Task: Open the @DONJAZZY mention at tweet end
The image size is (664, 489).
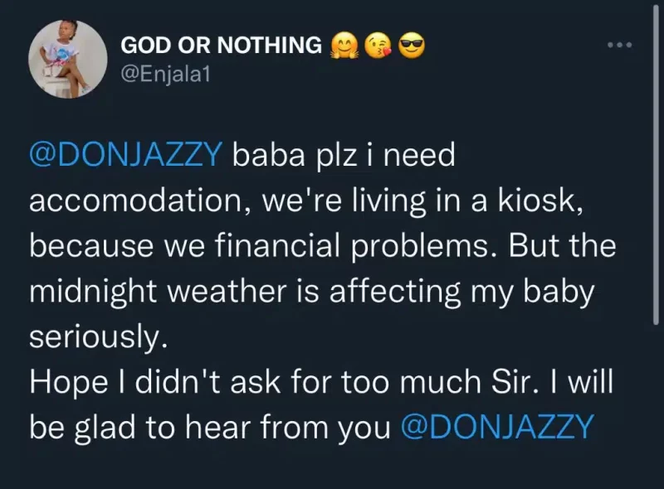Action: point(497,428)
